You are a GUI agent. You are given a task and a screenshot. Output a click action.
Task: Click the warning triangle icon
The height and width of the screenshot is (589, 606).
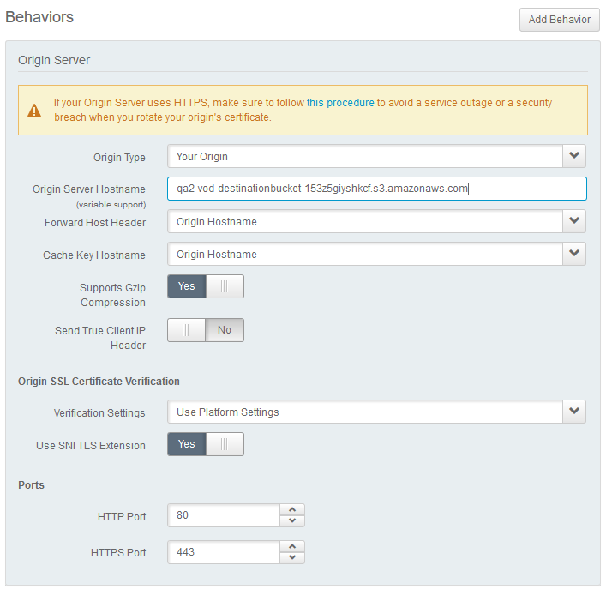point(34,111)
